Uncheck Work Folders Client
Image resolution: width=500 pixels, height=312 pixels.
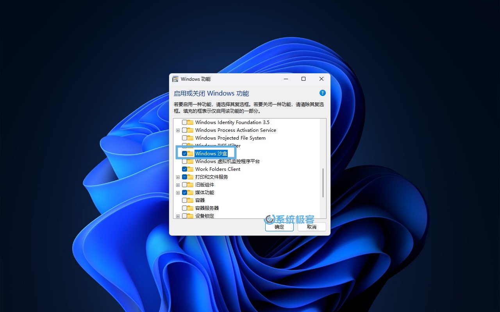[184, 169]
